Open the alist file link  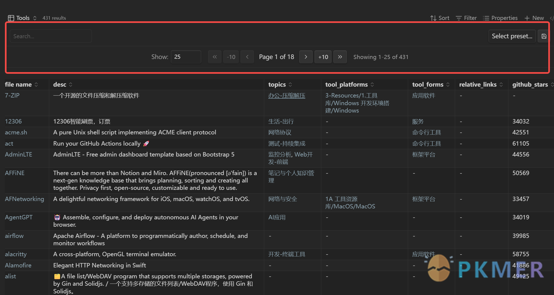pyautogui.click(x=10, y=276)
